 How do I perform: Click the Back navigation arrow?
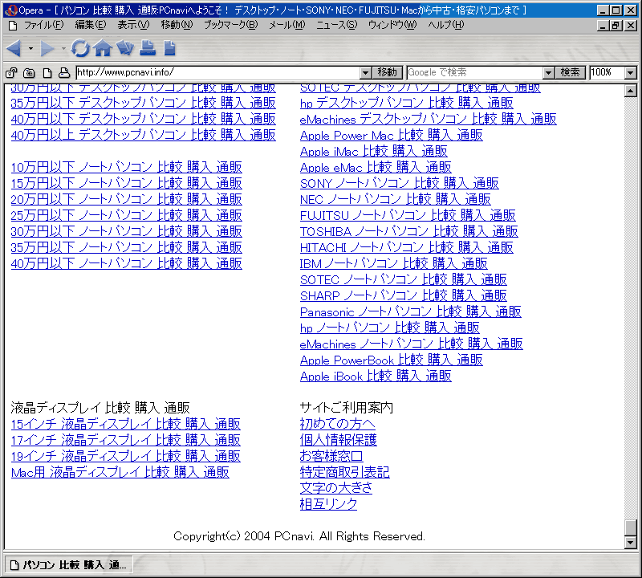tap(14, 48)
